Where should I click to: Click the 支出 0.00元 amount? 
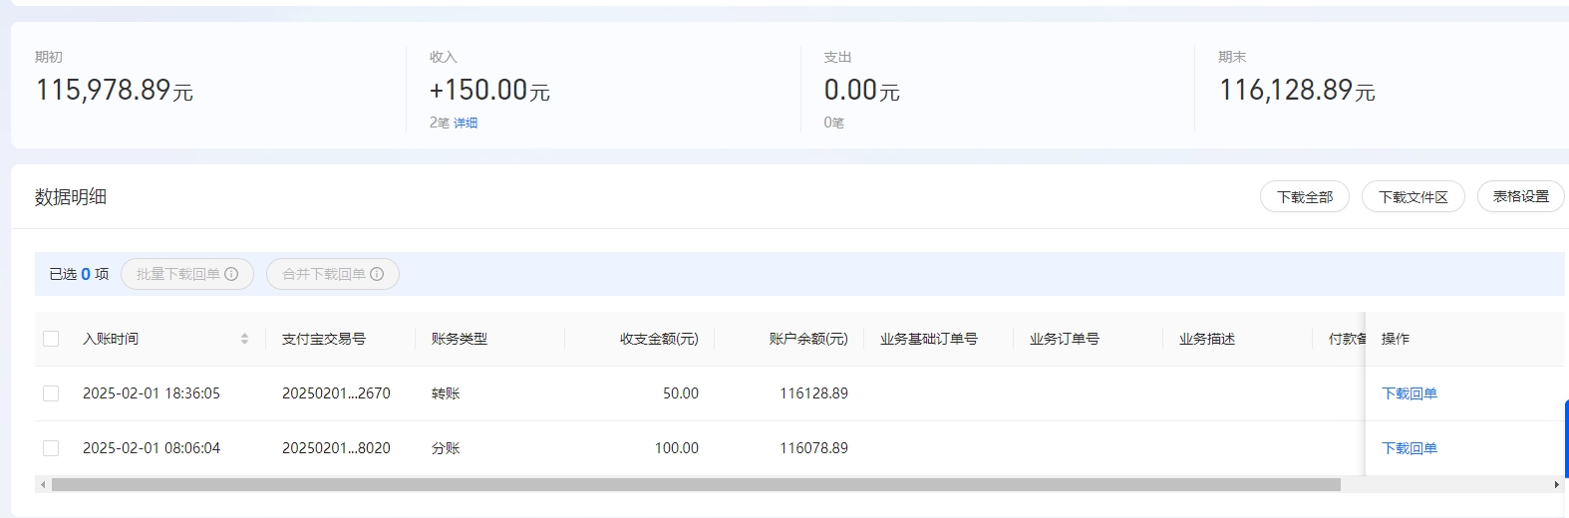coord(861,90)
